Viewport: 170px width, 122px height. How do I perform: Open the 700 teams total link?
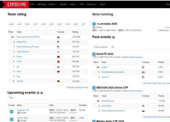(149, 83)
